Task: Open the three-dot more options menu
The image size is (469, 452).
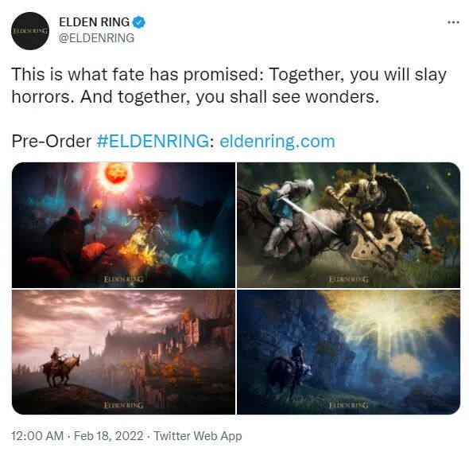Action: click(453, 22)
